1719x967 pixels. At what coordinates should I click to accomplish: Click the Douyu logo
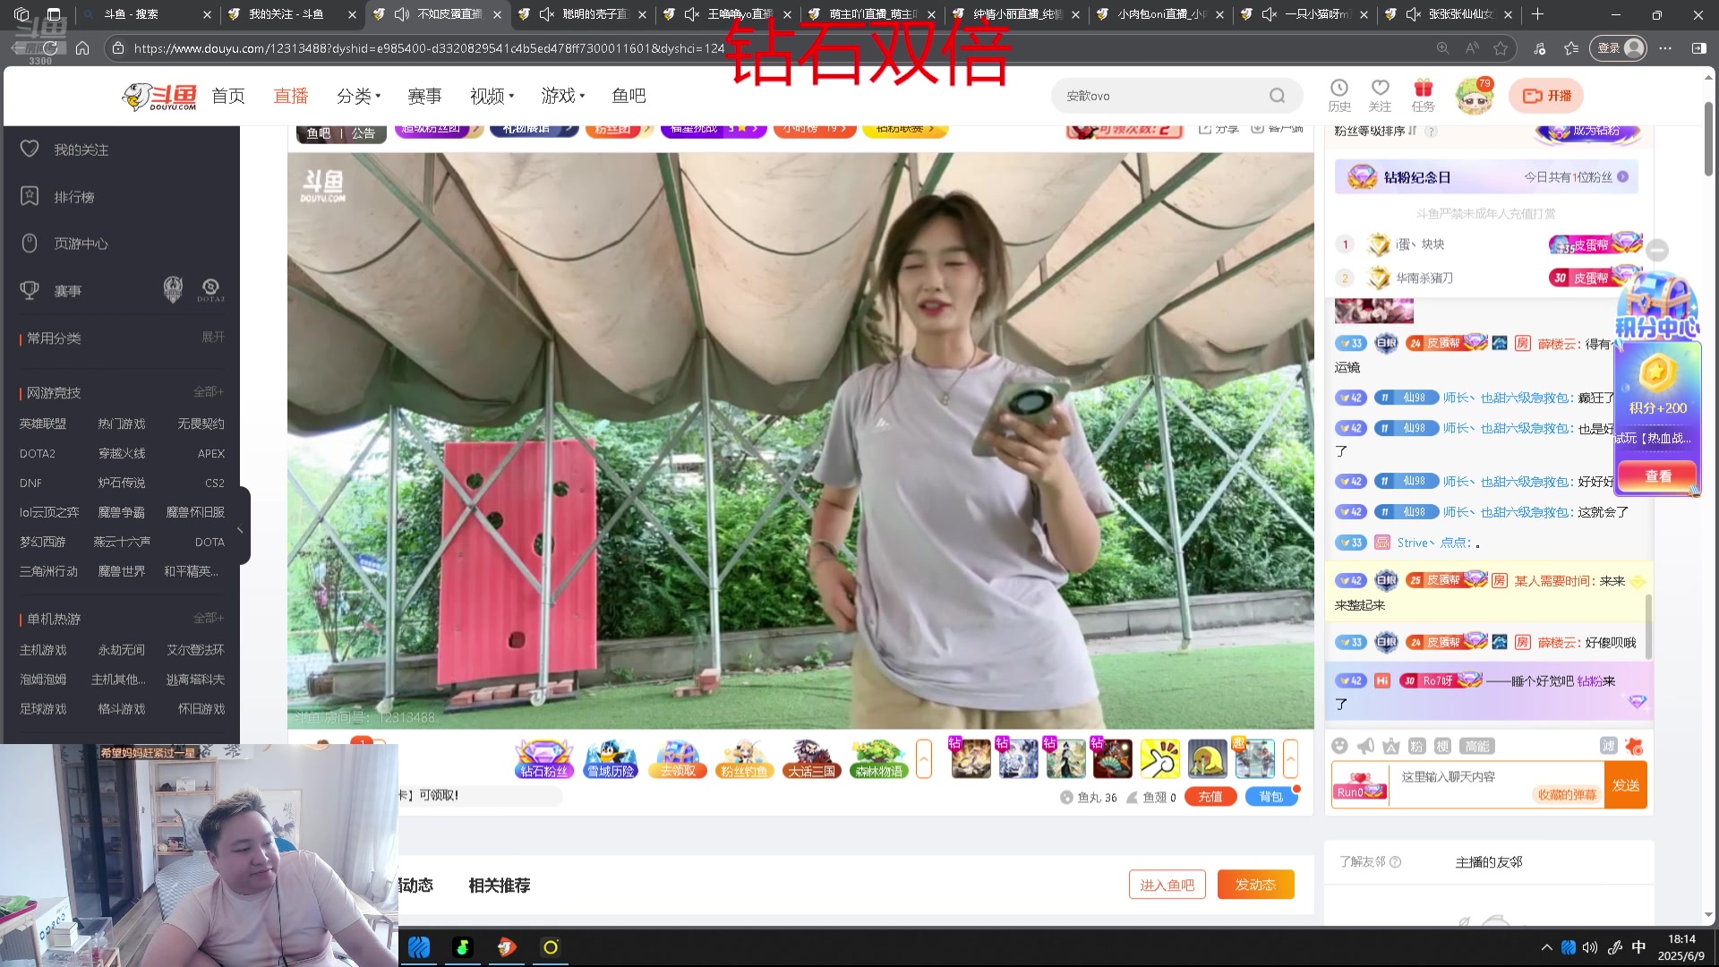(159, 96)
